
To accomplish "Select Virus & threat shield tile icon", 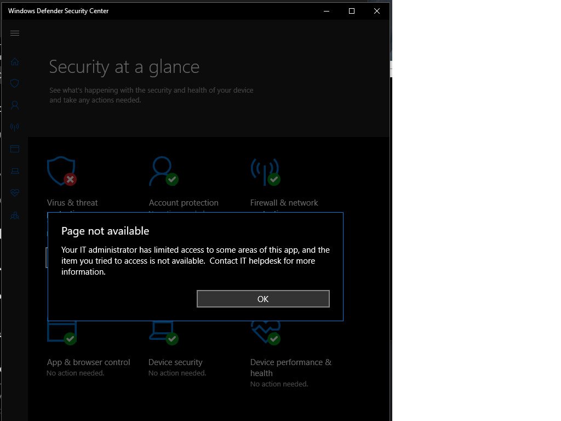I will tap(61, 171).
